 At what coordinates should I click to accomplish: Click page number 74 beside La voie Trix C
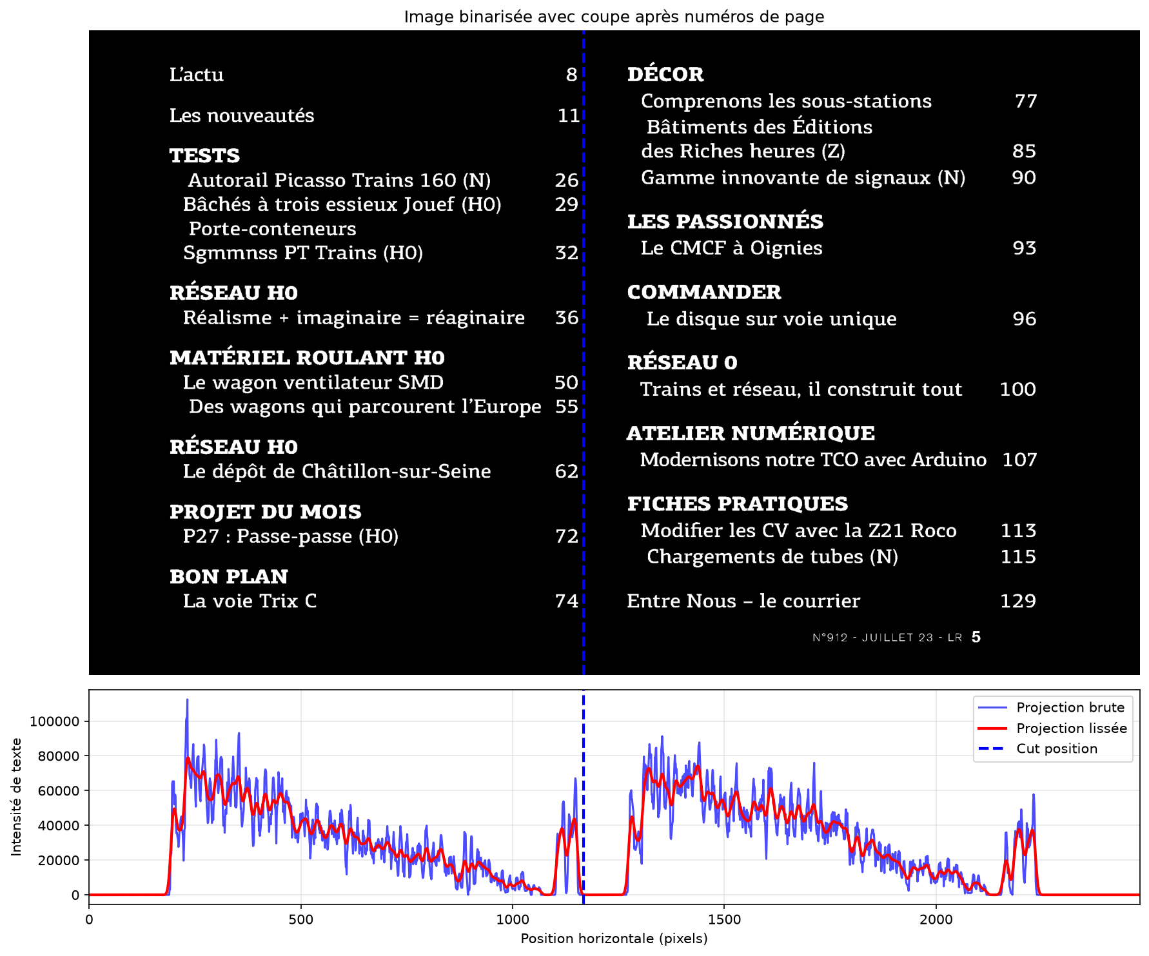[567, 601]
